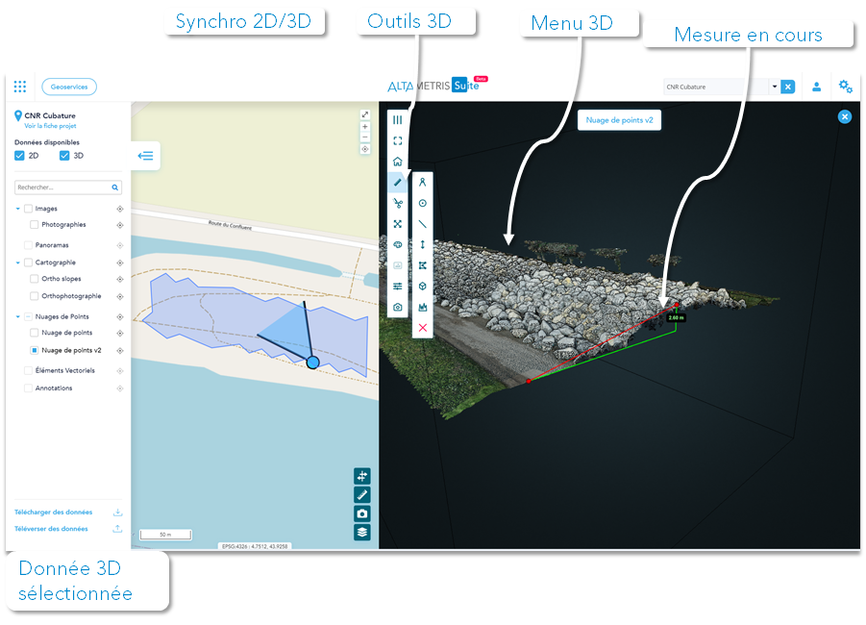
Task: Collapse the Images tree group
Action: coord(17,209)
